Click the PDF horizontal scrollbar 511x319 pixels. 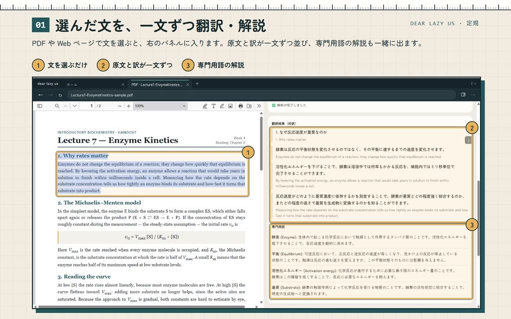pos(141,307)
